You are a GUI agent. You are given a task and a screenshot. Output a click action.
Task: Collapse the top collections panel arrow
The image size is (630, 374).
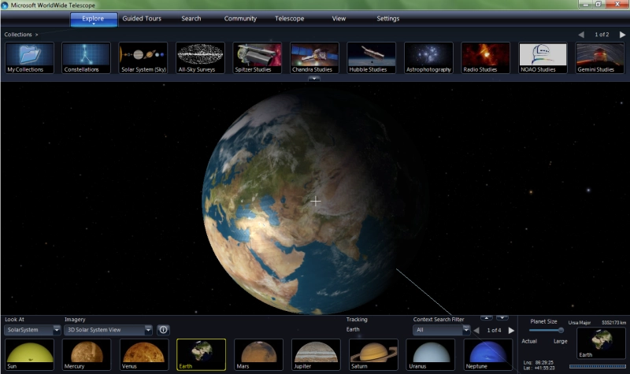tap(314, 79)
